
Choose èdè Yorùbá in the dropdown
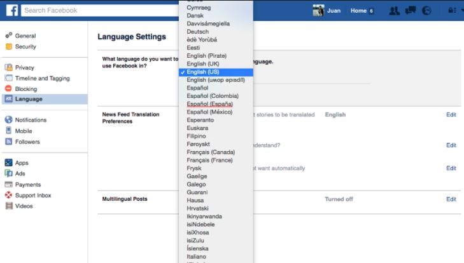click(202, 39)
